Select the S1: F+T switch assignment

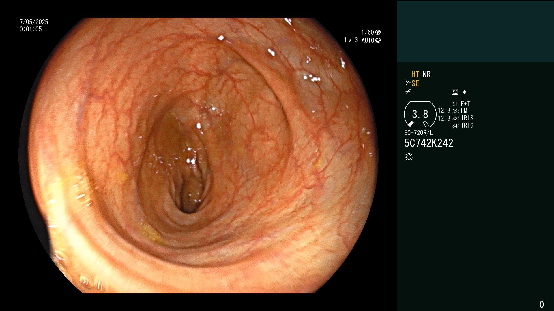point(461,104)
